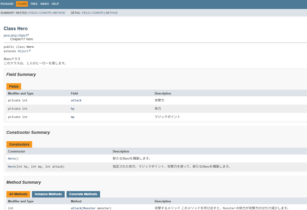307x210 pixels.
Task: Open the TREE navigation link
Action: pyautogui.click(x=34, y=4)
